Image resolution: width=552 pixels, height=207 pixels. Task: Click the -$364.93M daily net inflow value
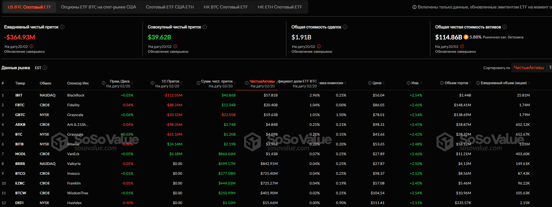[x=20, y=37]
